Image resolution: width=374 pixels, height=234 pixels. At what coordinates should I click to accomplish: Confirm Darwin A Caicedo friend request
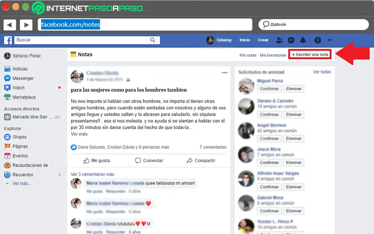pyautogui.click(x=269, y=115)
